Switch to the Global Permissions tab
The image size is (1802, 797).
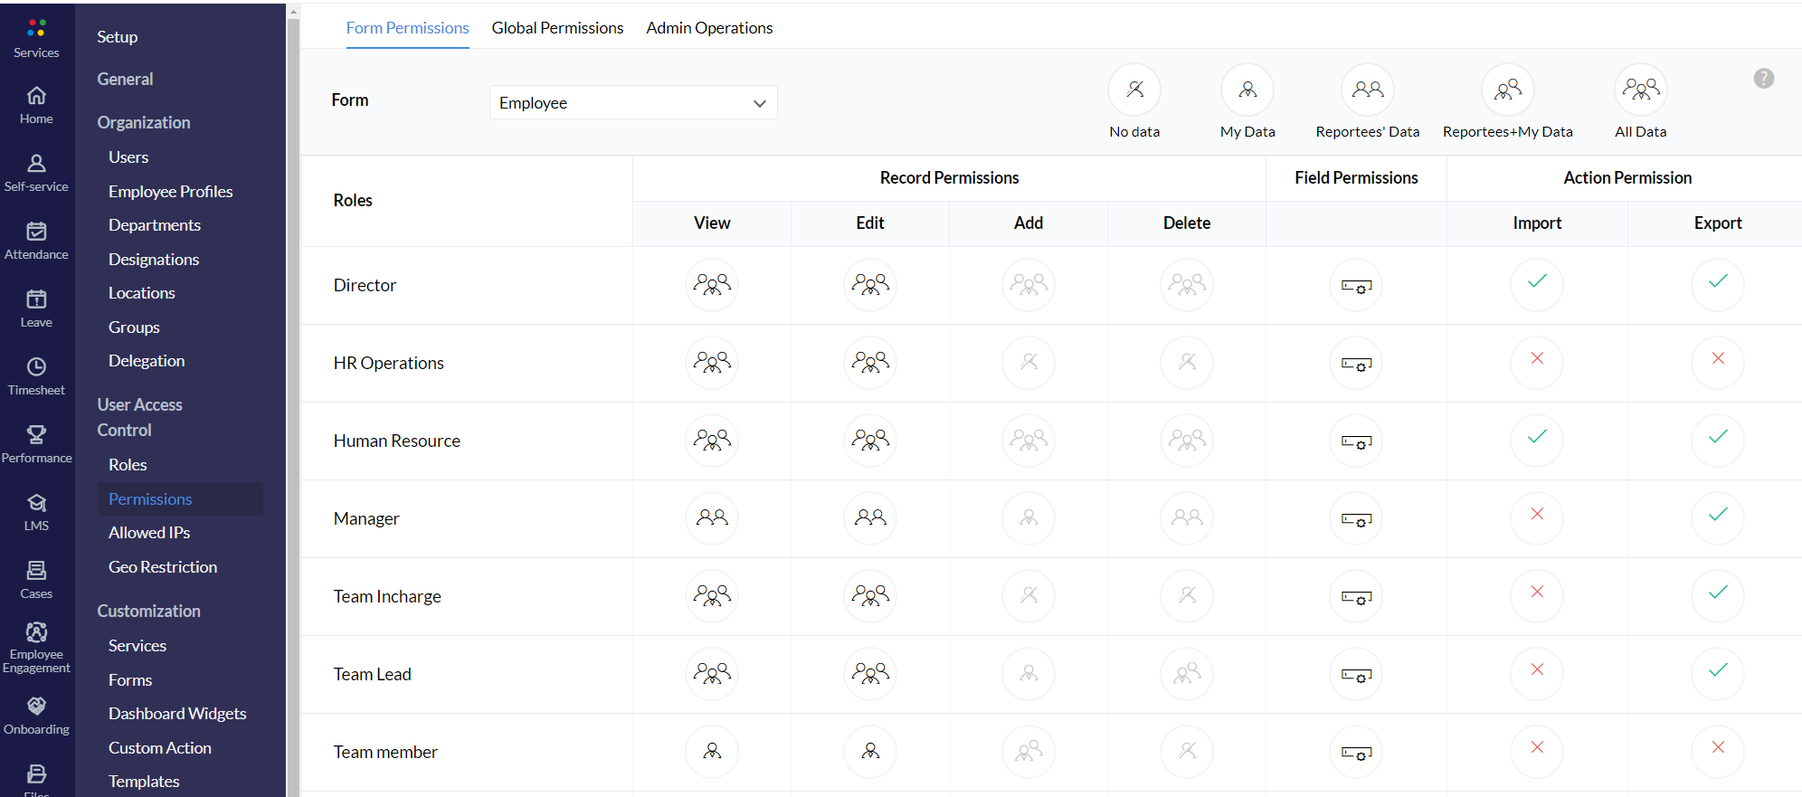click(x=557, y=28)
